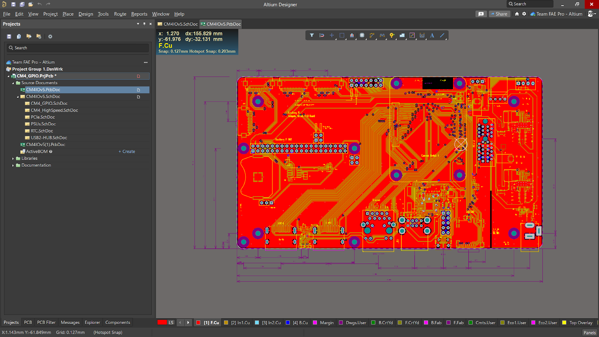Activate the Top Overlay layer

pos(580,323)
